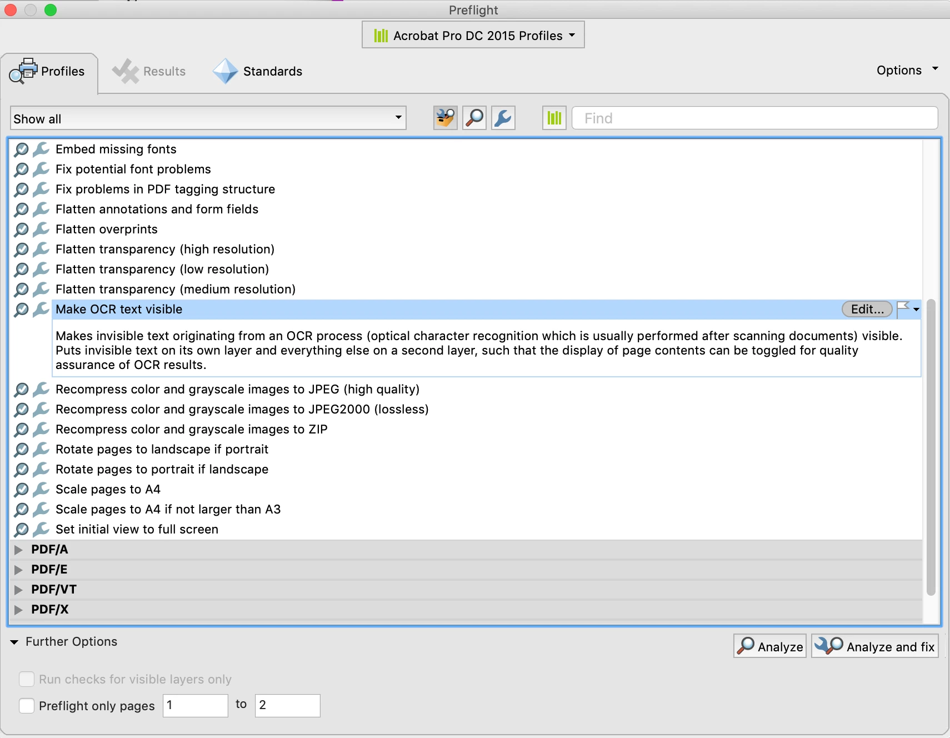Click the wrench icon beside Set initial view to full screen
This screenshot has height=738, width=950.
(x=41, y=530)
